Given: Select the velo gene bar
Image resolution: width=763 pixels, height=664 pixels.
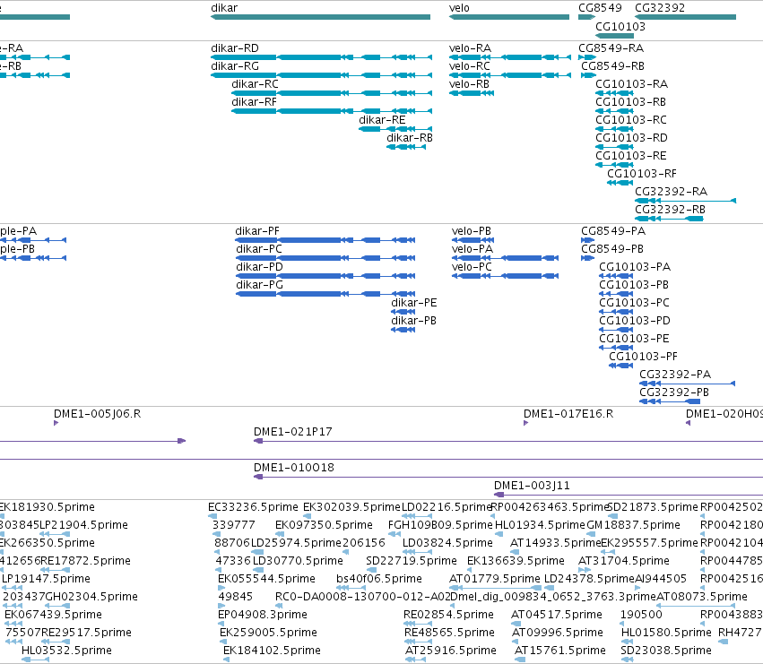Looking at the screenshot, I should (x=509, y=17).
